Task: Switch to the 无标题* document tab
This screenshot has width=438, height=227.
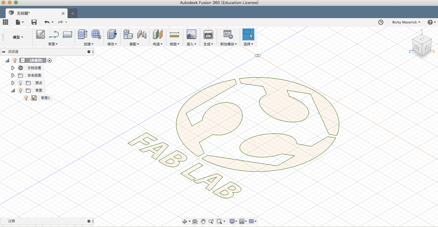Action: point(36,13)
